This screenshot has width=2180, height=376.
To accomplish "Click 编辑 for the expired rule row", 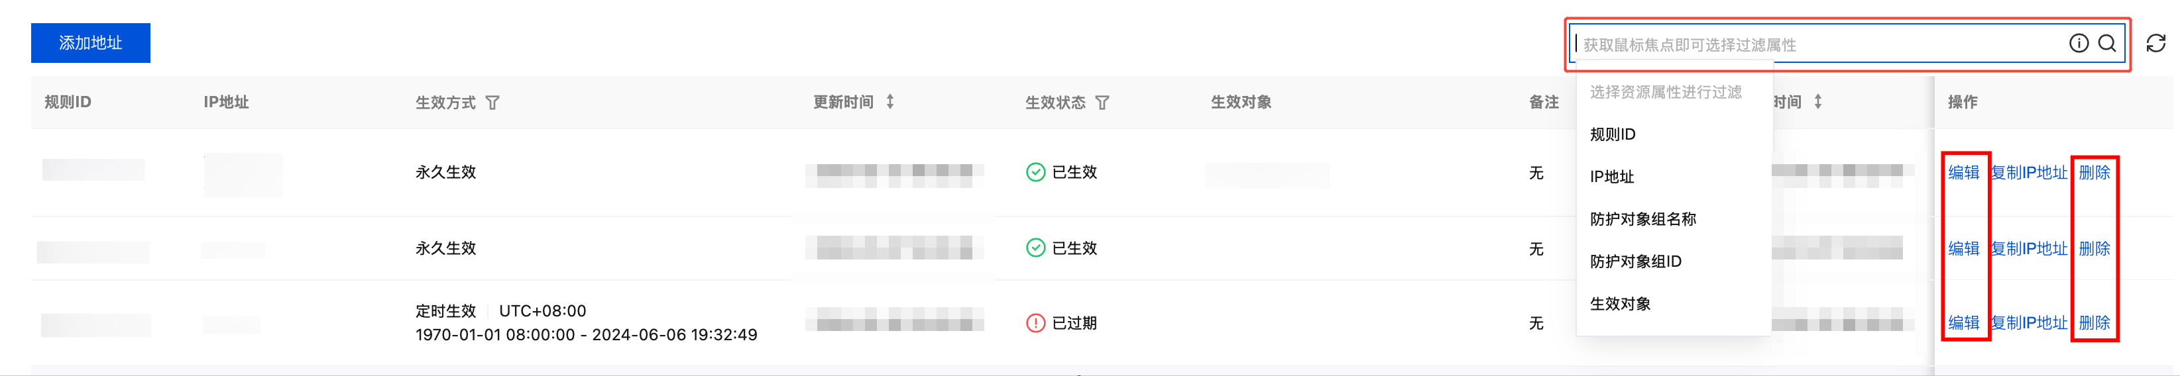I will click(1963, 323).
